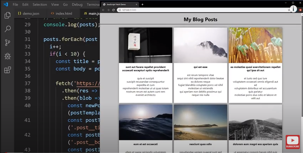303x153 pixels.
Task: Click the console.log(posts) code line
Action: click(x=72, y=24)
